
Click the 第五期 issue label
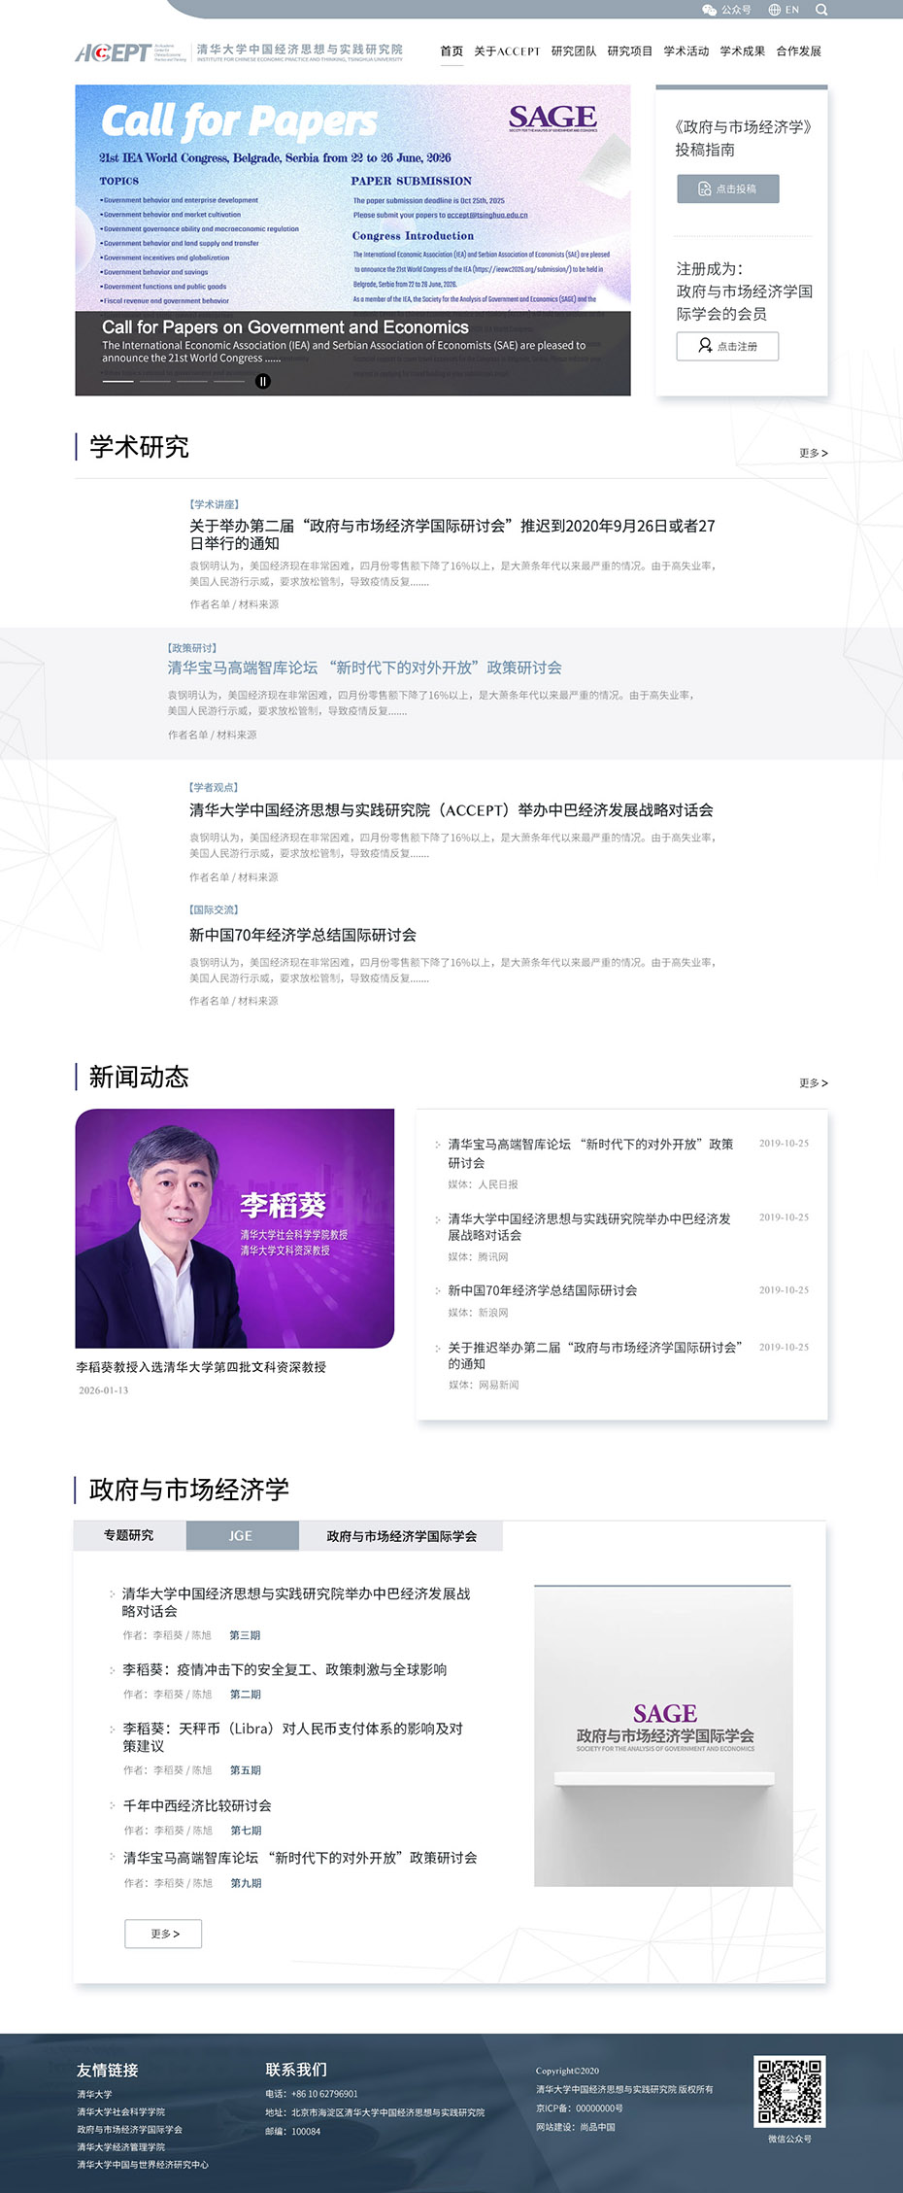(246, 1769)
